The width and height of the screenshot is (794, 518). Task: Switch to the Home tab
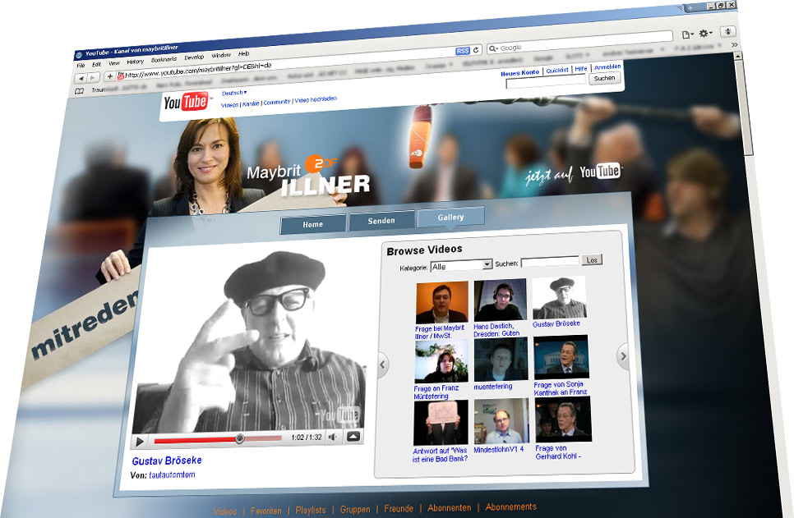click(x=313, y=224)
